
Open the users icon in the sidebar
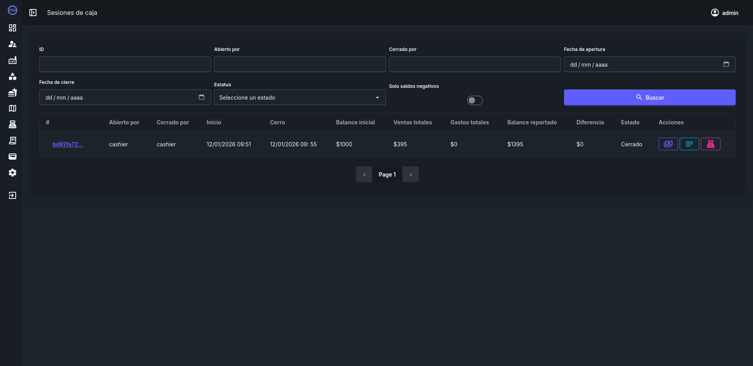[x=13, y=44]
